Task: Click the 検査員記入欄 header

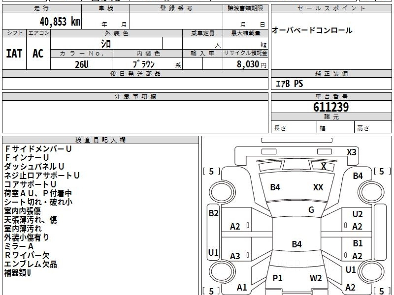Action: tap(100, 140)
